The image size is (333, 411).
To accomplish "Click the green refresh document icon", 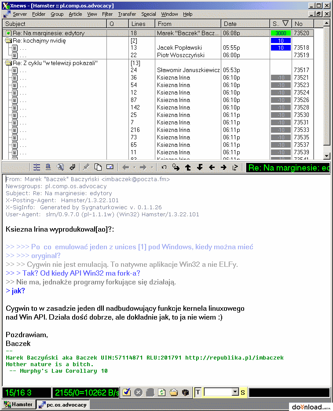I will 161,393.
